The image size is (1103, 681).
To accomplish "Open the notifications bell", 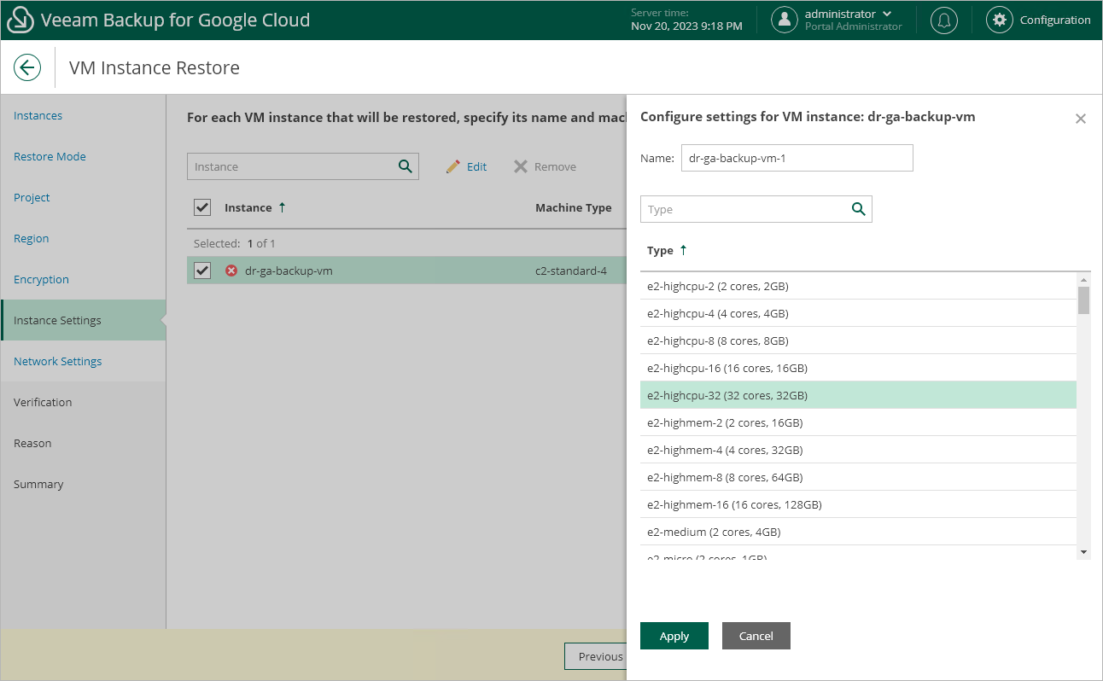I will pos(943,20).
